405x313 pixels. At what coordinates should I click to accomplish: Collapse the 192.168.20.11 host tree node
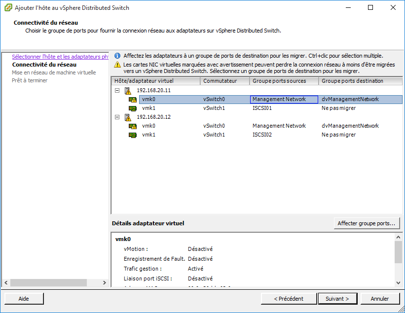[117, 91]
